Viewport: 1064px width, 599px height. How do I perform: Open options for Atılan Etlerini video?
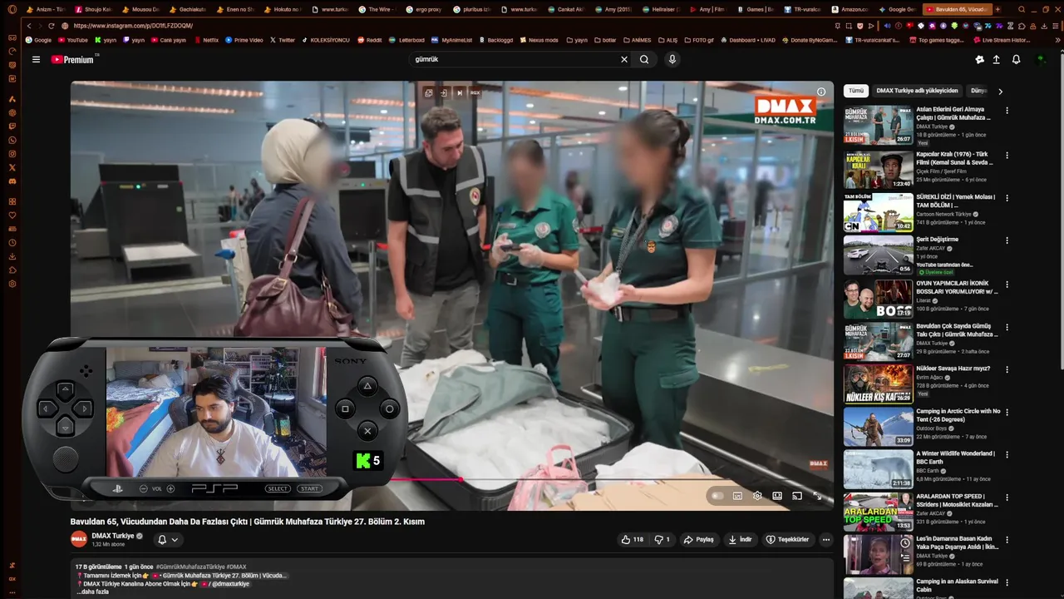coord(1007,111)
